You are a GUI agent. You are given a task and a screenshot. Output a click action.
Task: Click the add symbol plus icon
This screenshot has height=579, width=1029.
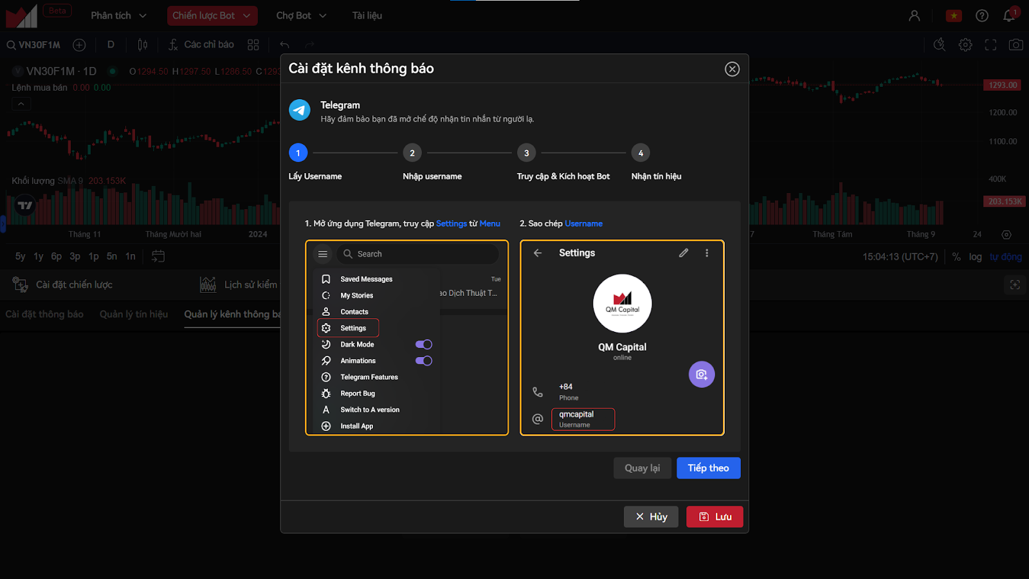point(79,45)
